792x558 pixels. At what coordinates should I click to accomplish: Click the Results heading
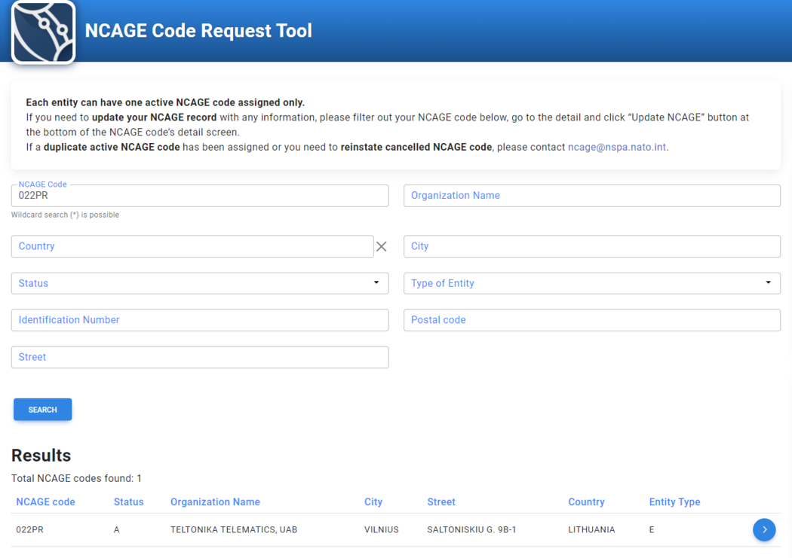(41, 455)
